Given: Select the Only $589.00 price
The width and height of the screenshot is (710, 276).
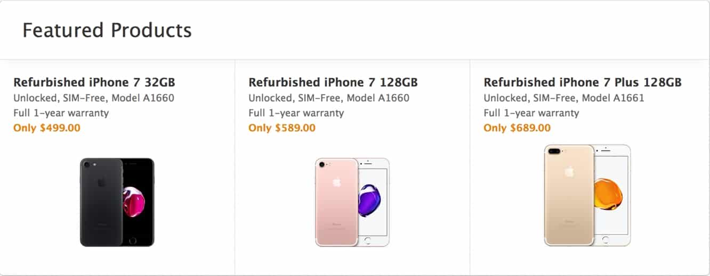Looking at the screenshot, I should (x=282, y=128).
